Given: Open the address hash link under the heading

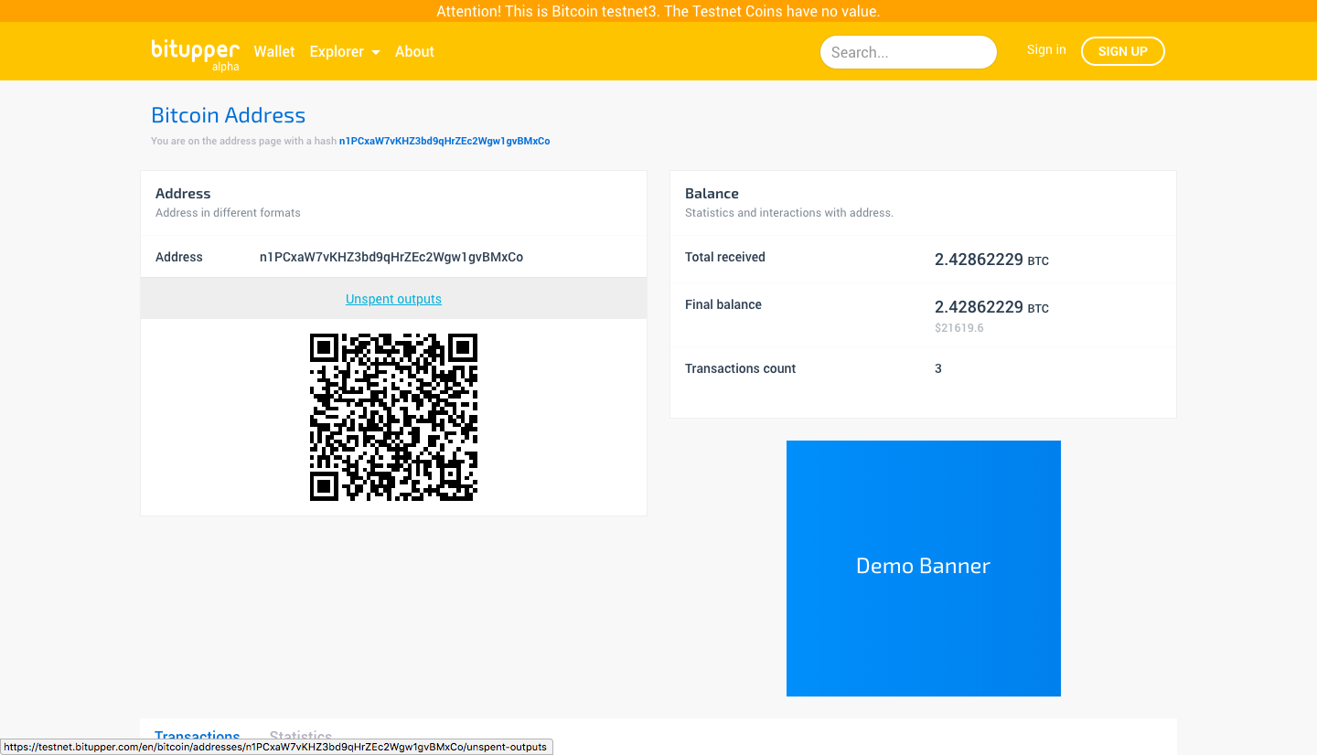Looking at the screenshot, I should pos(444,141).
